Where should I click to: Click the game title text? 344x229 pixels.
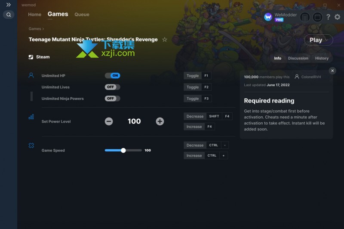[93, 39]
